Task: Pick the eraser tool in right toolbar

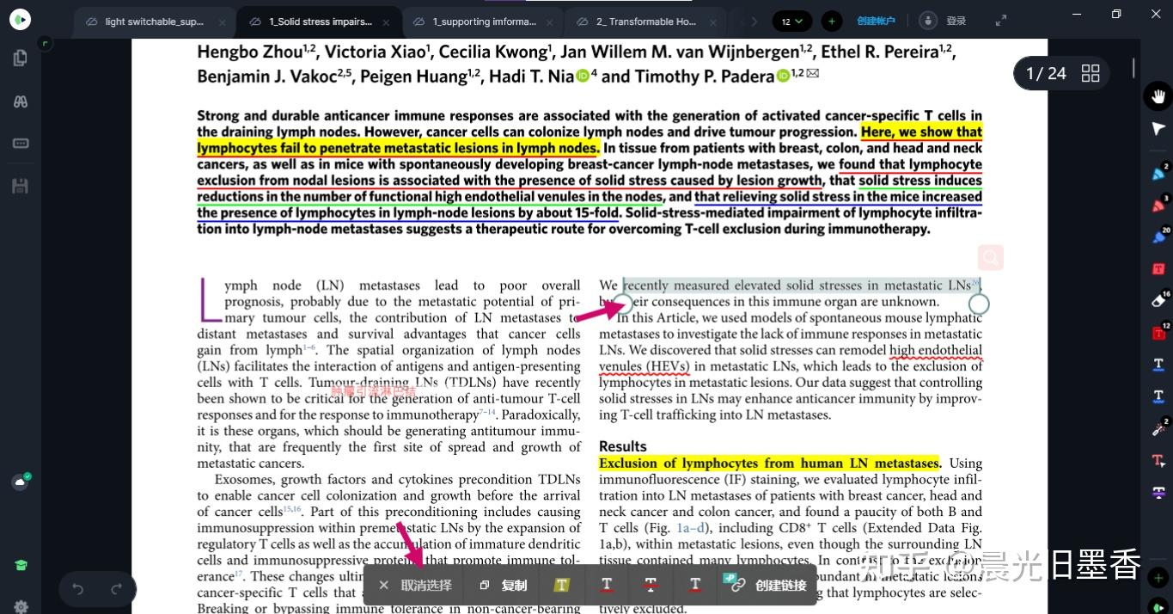Action: 1158,300
